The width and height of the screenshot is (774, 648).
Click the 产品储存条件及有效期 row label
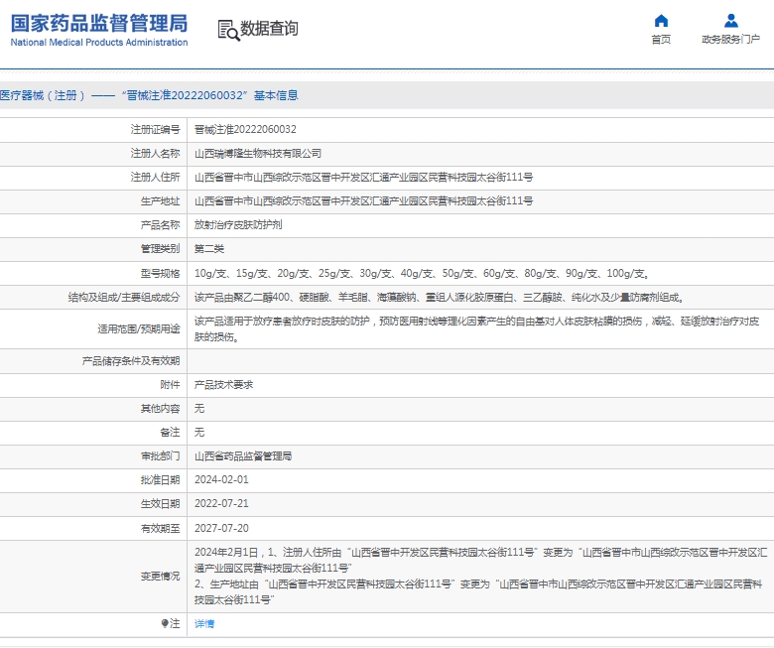(131, 361)
